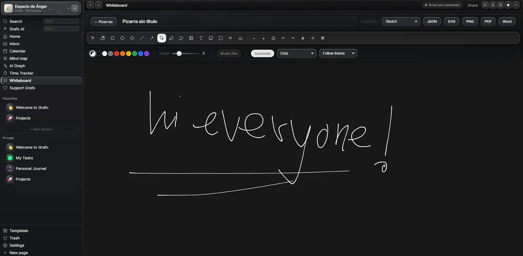
Task: Pick the diamond shape tool in toolbar
Action: (x=132, y=38)
